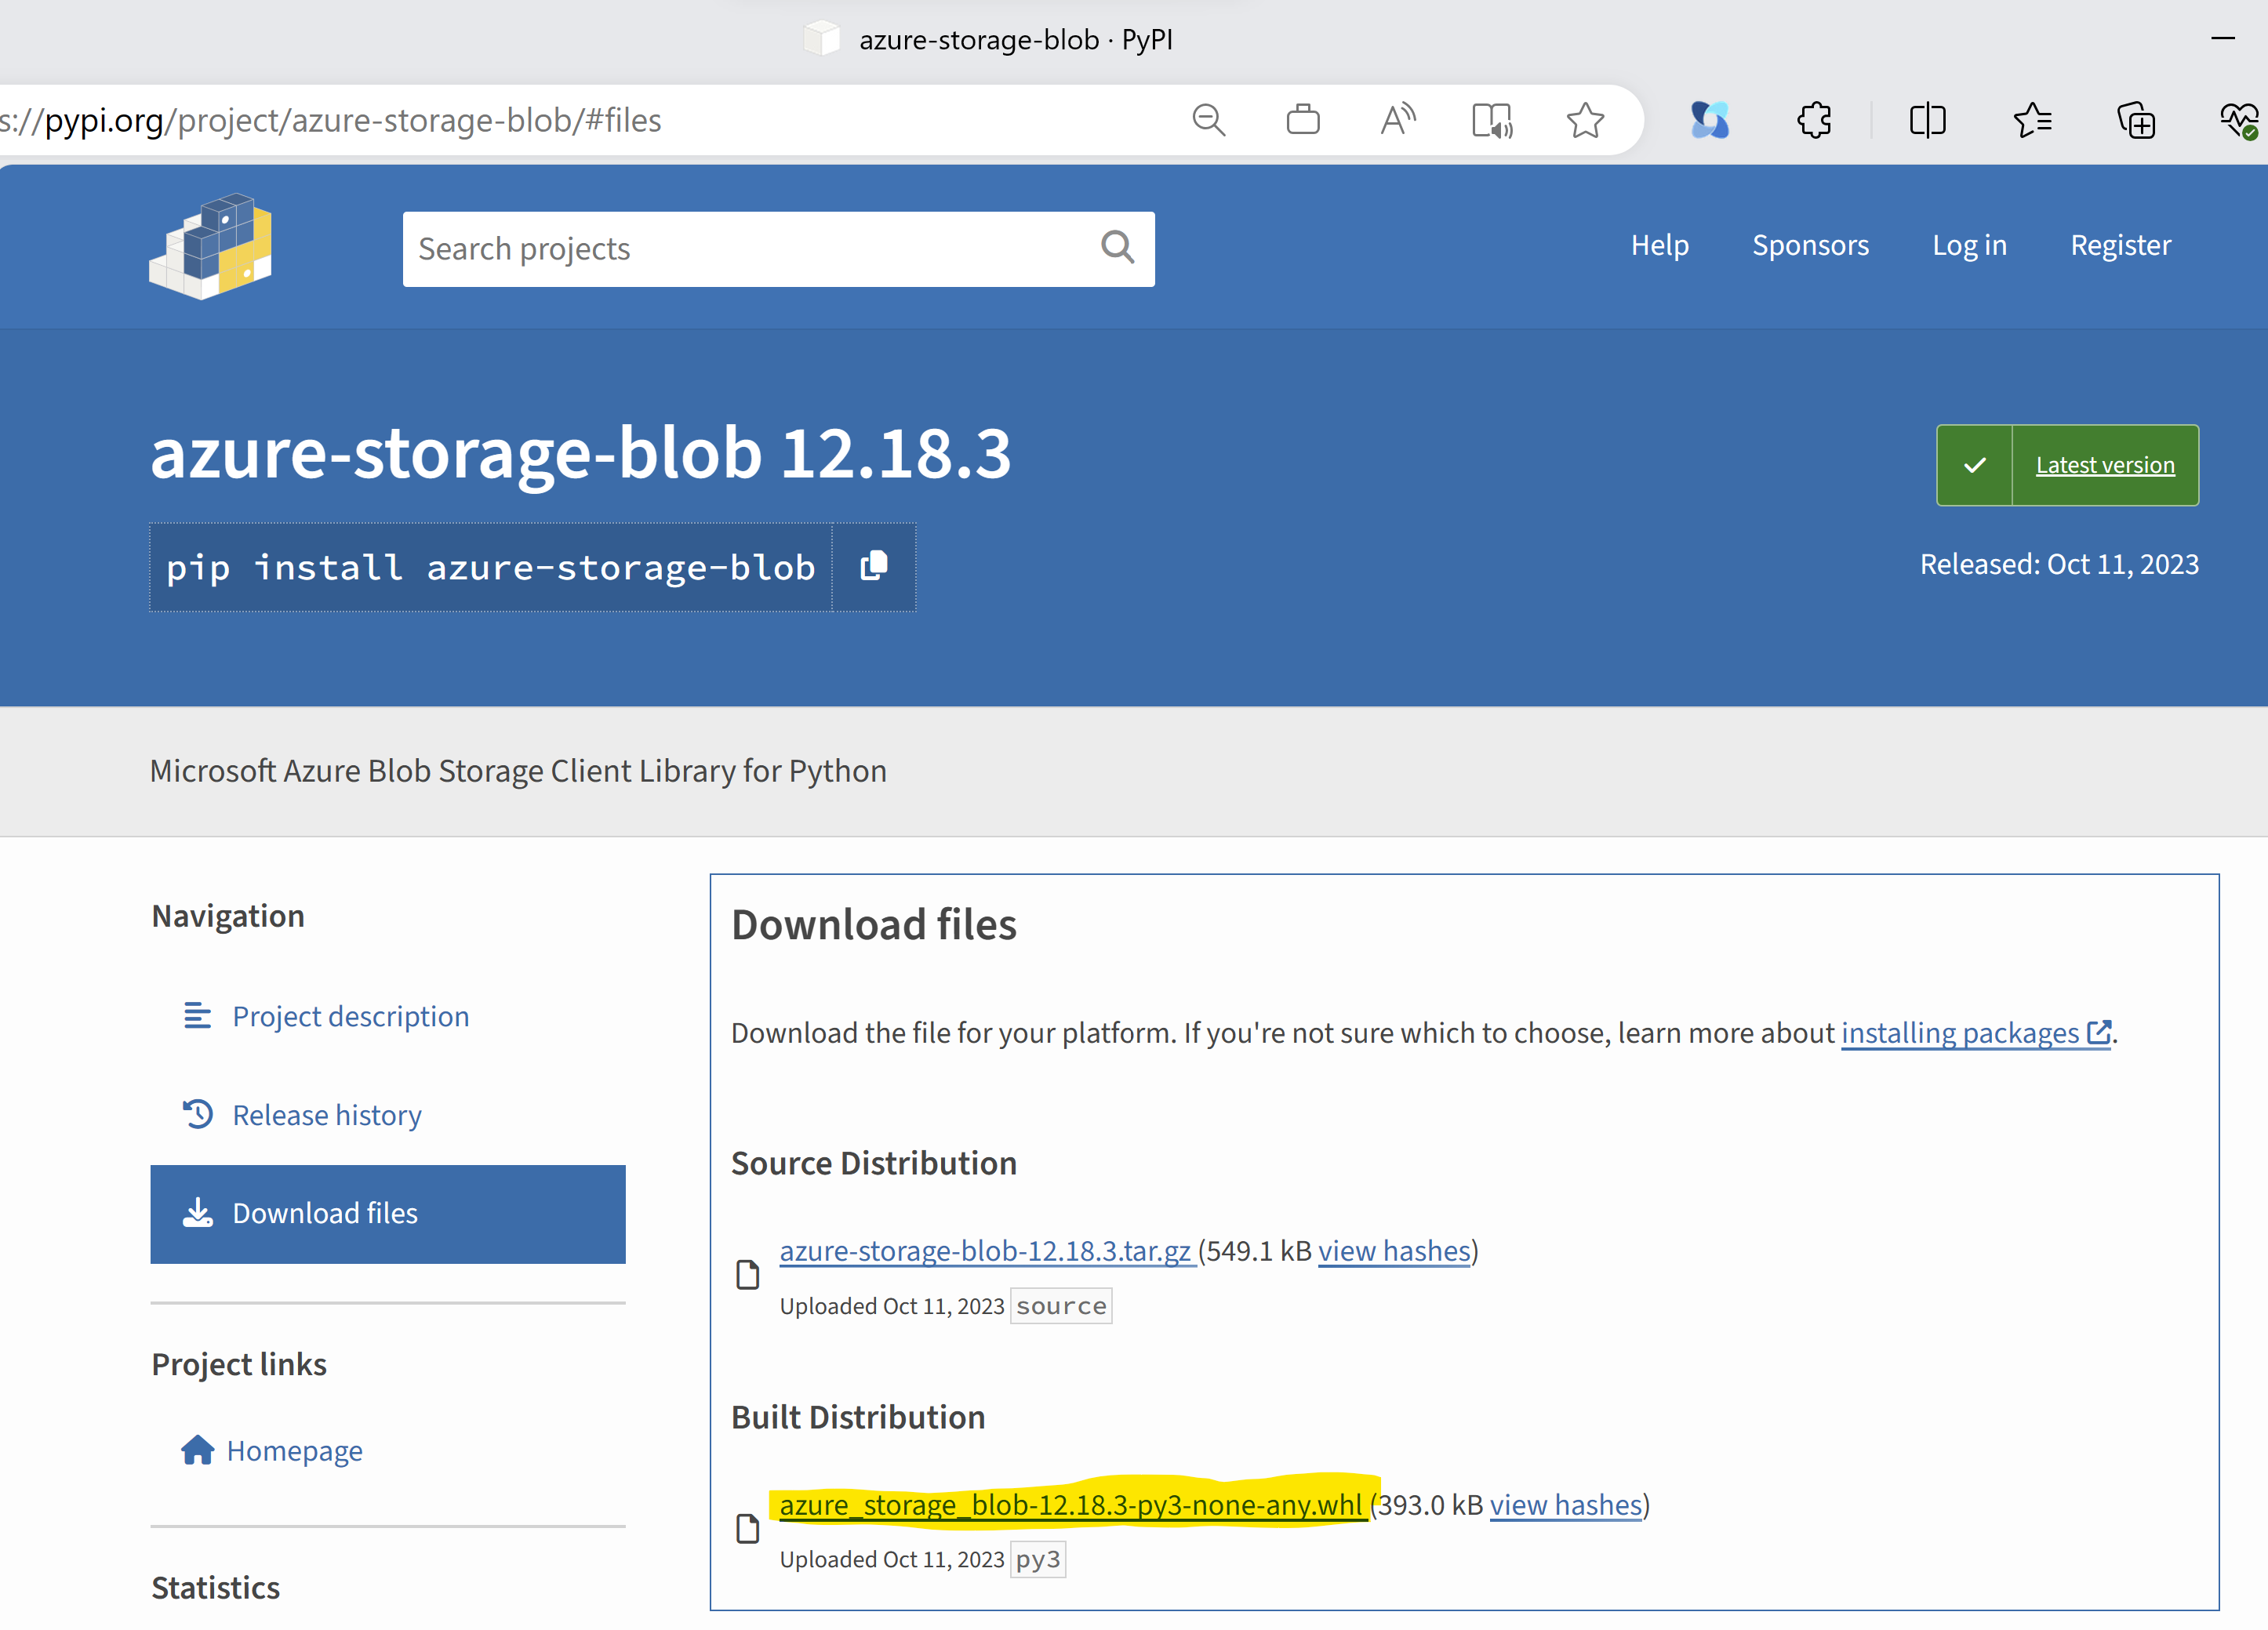Click the file icon beside the .whl download
This screenshot has height=1630, width=2268.
click(748, 1529)
